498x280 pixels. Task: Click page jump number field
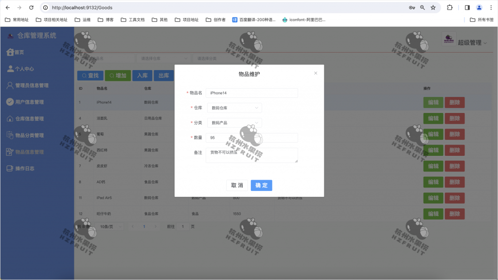[x=183, y=226]
